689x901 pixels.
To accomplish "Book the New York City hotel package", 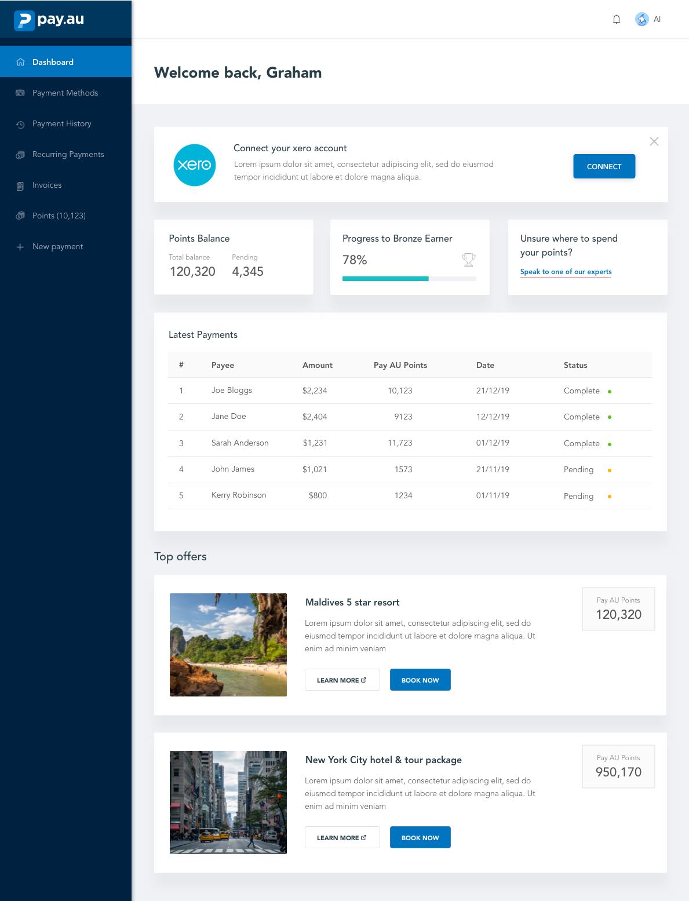I will [x=420, y=837].
